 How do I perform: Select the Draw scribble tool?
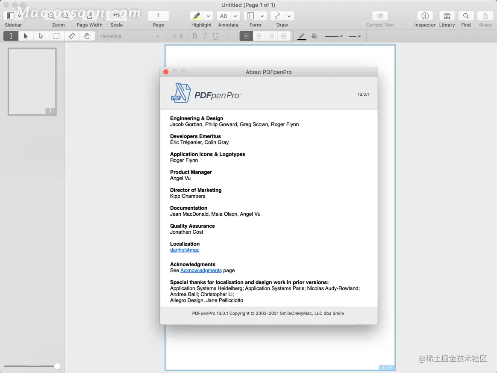coord(277,15)
